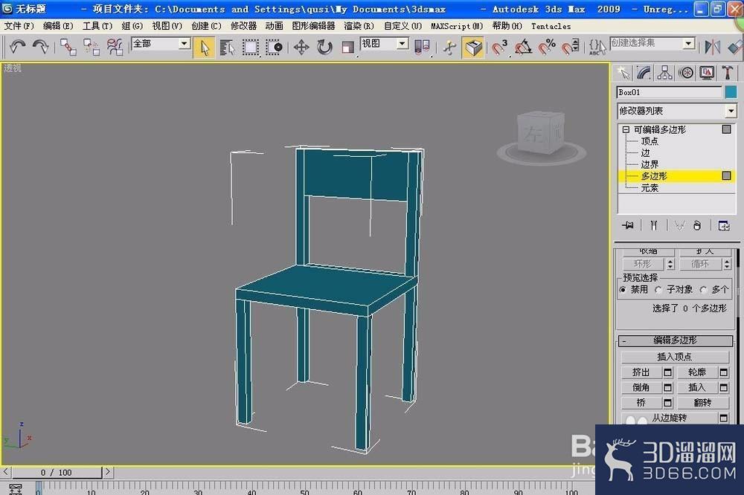The width and height of the screenshot is (744, 495).
Task: Click Remove Modifier trash icon
Action: pyautogui.click(x=696, y=225)
